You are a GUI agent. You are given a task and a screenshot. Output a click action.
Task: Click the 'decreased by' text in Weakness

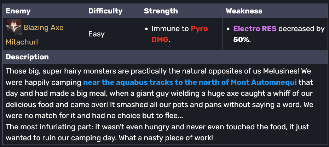tap(301, 29)
